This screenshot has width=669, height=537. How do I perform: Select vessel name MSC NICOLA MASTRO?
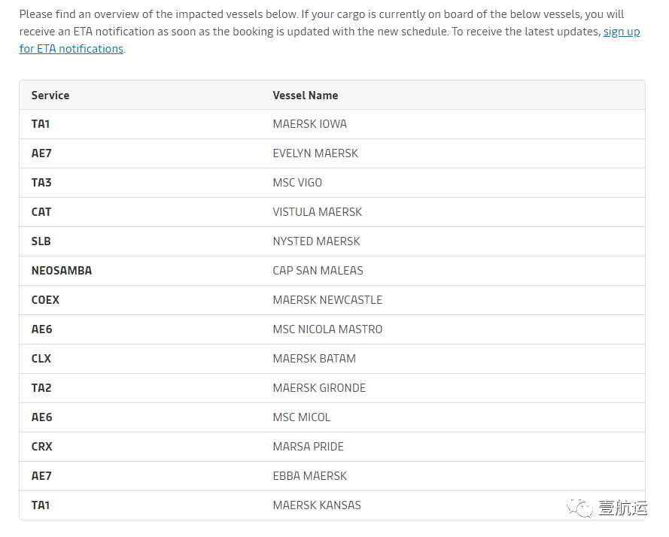[x=327, y=329]
